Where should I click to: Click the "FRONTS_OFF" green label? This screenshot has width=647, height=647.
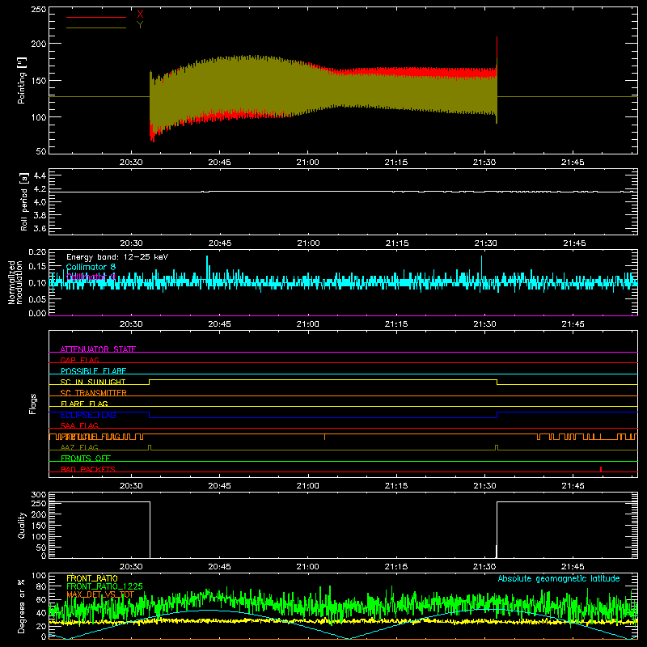click(x=86, y=458)
